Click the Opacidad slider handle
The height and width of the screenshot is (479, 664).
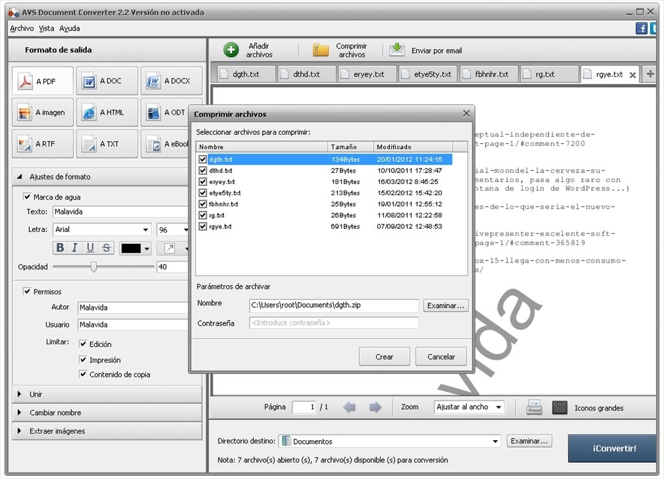click(93, 266)
